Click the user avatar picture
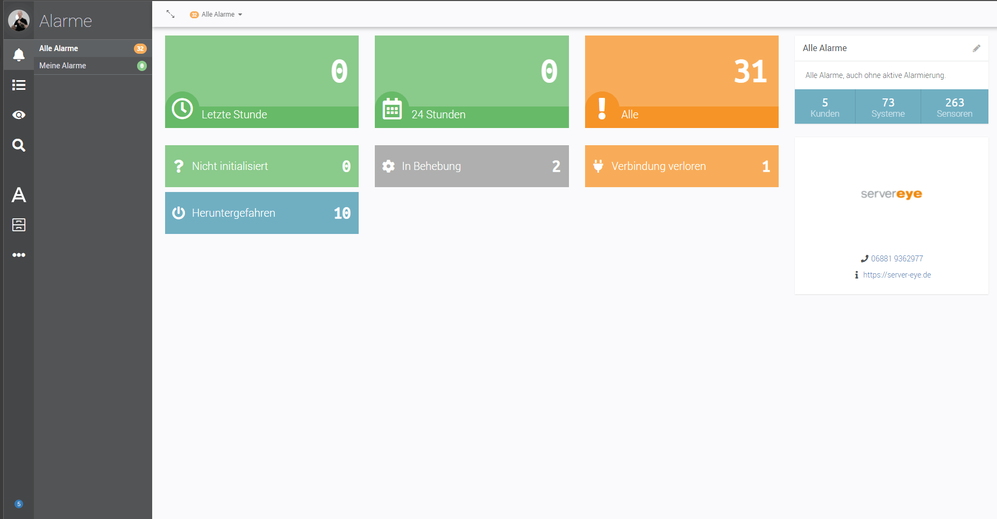Image resolution: width=997 pixels, height=519 pixels. [19, 20]
